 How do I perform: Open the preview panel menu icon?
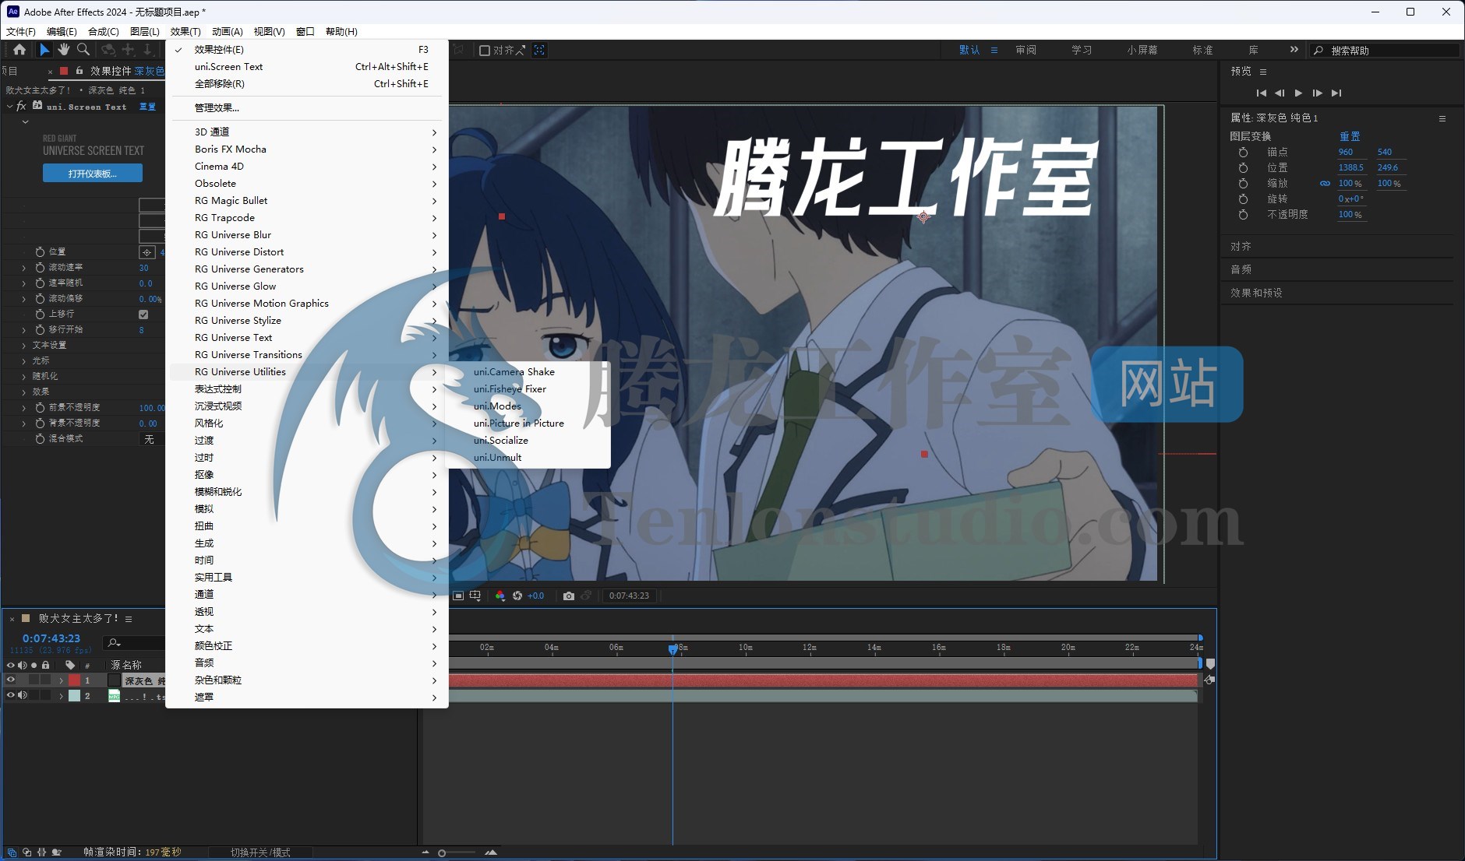pos(1263,72)
